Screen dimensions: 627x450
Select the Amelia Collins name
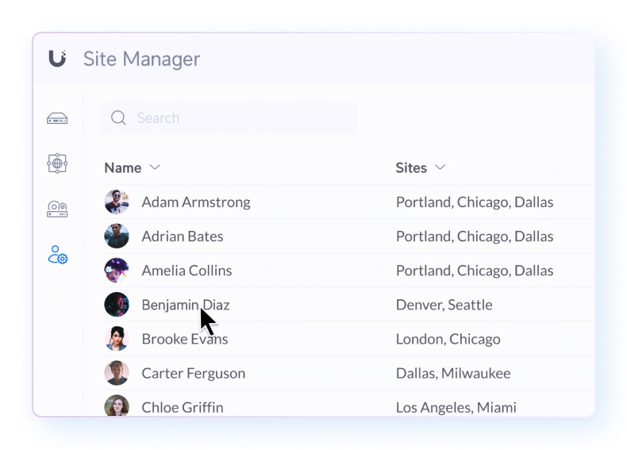point(187,271)
